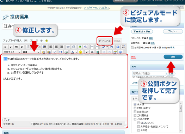Viewport: 185px width, 134px height.
Task: Apply subscript formatting
Action: tap(92, 52)
